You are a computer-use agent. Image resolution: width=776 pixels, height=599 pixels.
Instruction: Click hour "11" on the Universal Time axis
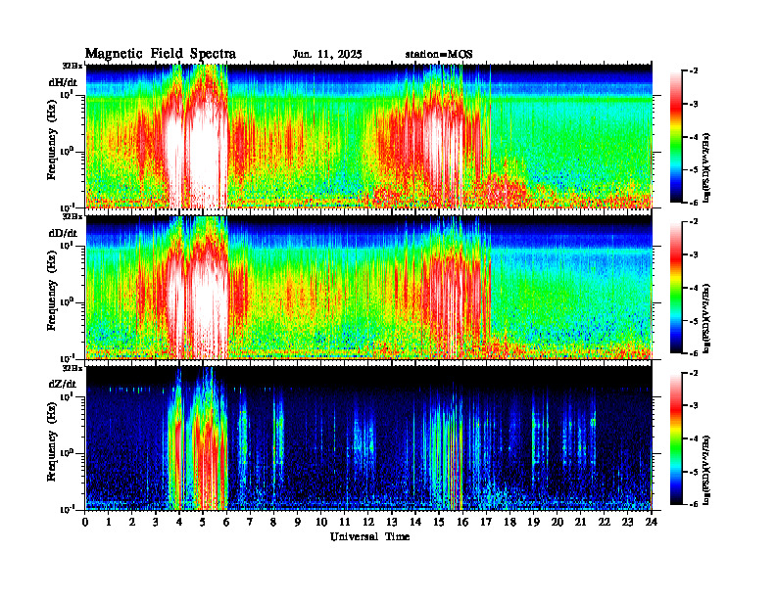[x=345, y=522]
